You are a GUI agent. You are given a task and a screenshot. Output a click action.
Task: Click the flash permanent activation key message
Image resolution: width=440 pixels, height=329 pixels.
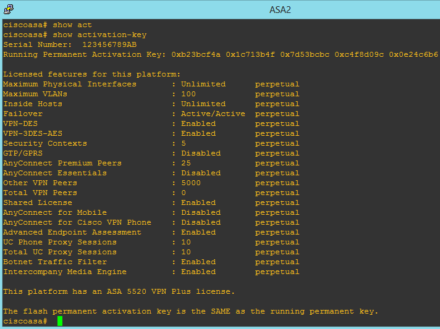point(191,311)
